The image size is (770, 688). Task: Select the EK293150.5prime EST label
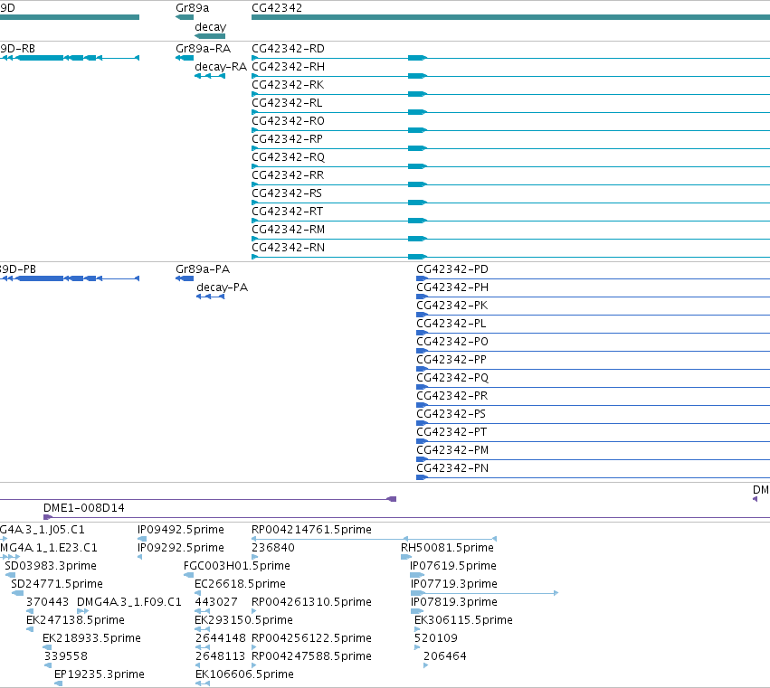click(243, 621)
